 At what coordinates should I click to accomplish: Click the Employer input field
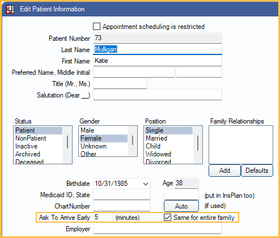[x=158, y=229]
